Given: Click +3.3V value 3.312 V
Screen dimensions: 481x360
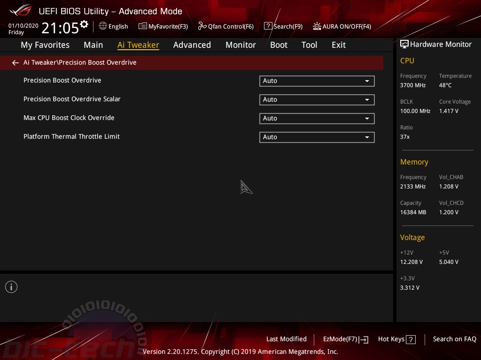Looking at the screenshot, I should tap(410, 287).
